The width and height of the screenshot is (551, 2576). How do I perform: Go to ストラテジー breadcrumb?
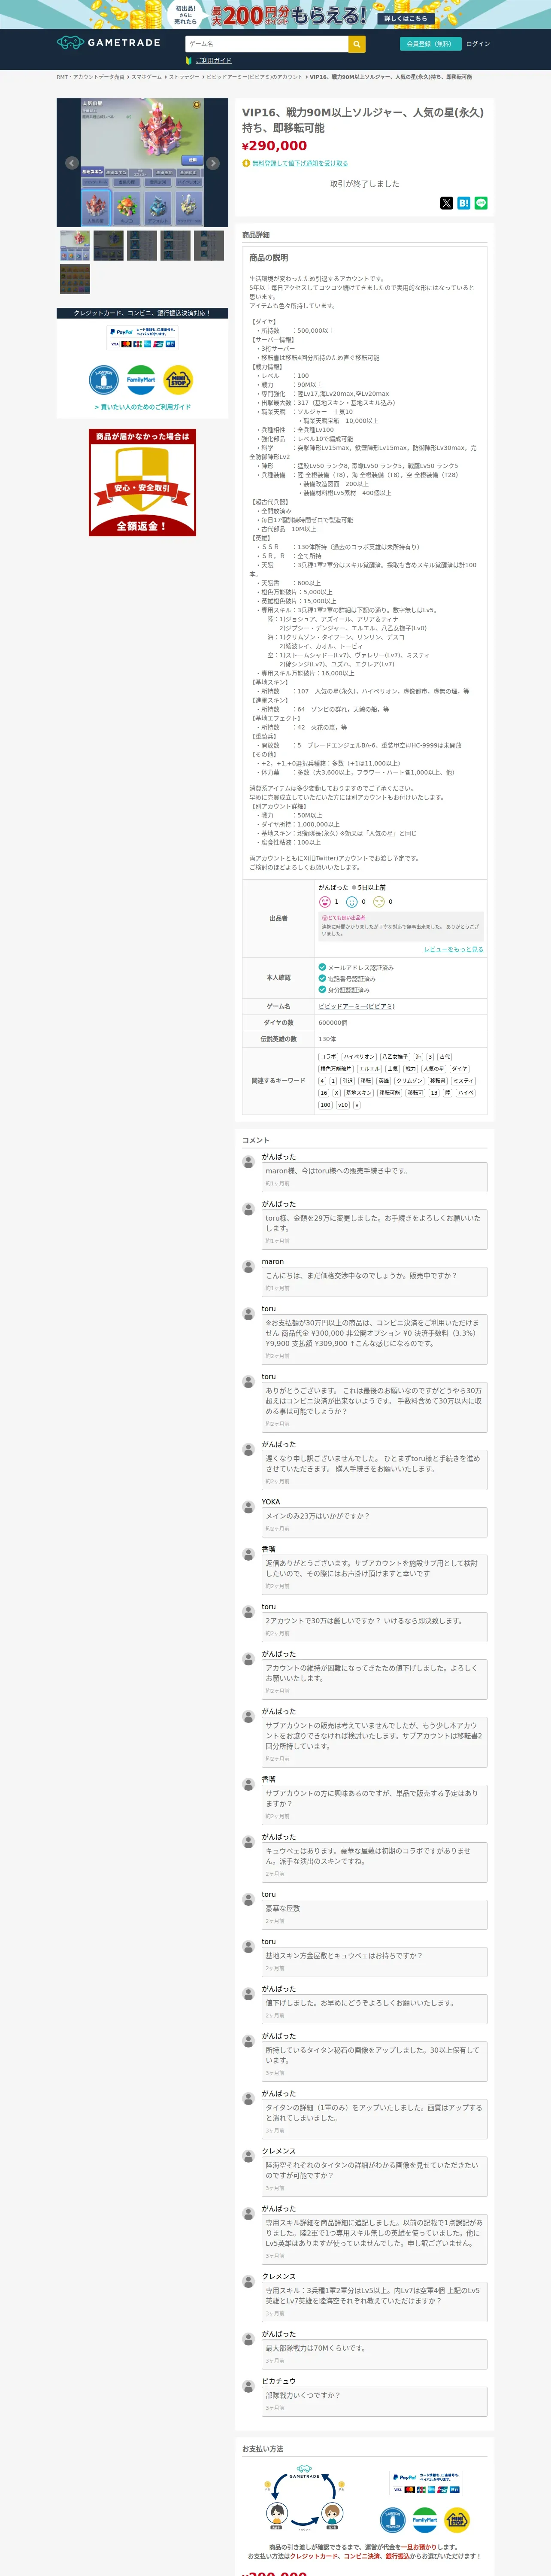point(184,77)
